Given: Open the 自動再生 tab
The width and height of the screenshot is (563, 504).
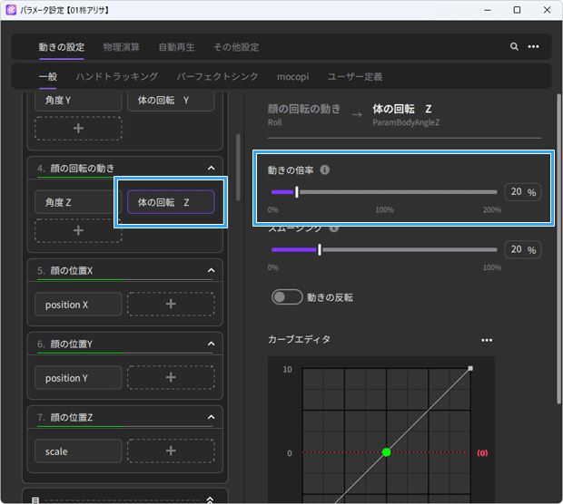Looking at the screenshot, I should (x=177, y=47).
